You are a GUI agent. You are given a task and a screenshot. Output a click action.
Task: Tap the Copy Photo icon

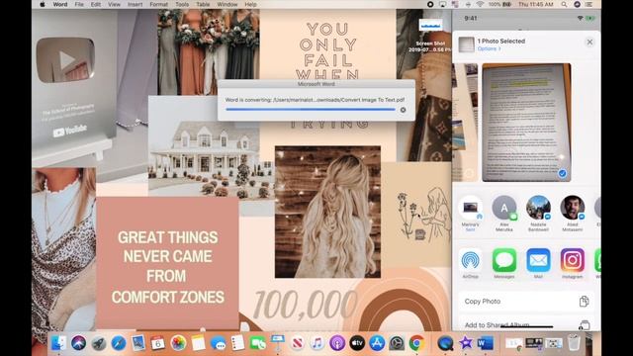click(584, 301)
